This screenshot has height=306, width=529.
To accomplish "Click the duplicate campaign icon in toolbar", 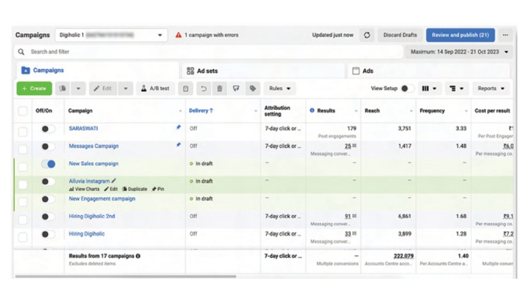I will pyautogui.click(x=63, y=89).
